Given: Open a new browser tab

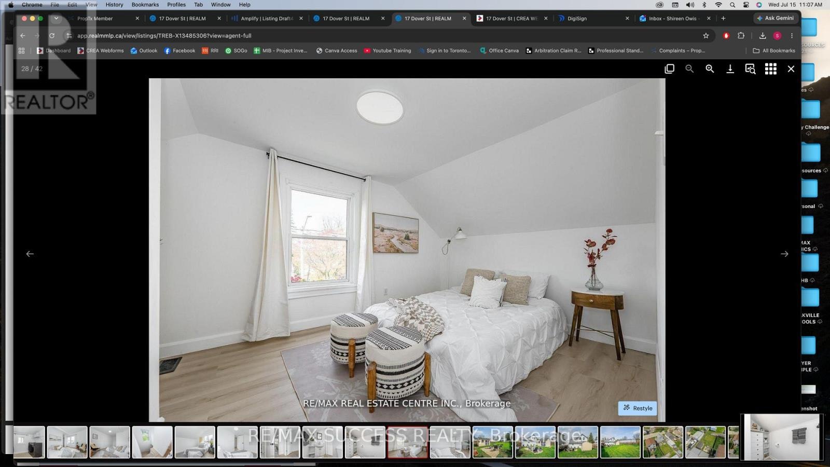Looking at the screenshot, I should point(723,18).
